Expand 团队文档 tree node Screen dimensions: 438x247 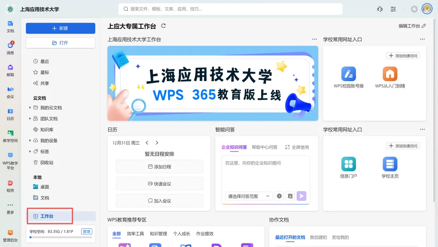pos(30,118)
